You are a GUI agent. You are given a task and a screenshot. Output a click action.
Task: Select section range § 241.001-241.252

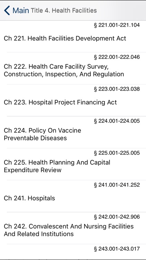(117, 185)
